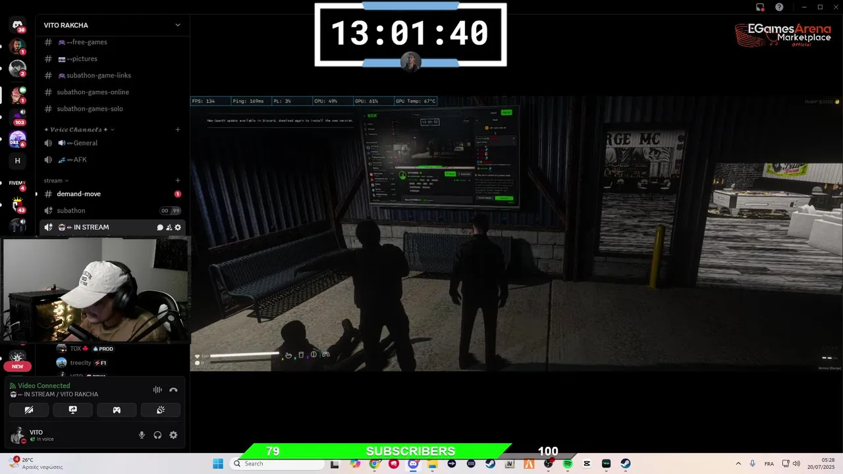This screenshot has width=843, height=474.
Task: Open the pictures channel
Action: click(112, 59)
